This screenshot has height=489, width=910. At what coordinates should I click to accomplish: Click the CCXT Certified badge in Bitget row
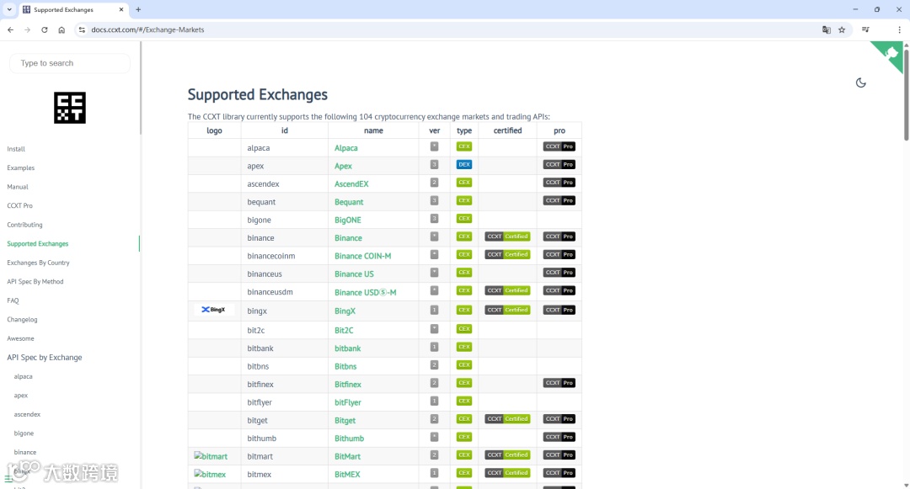[x=507, y=419]
